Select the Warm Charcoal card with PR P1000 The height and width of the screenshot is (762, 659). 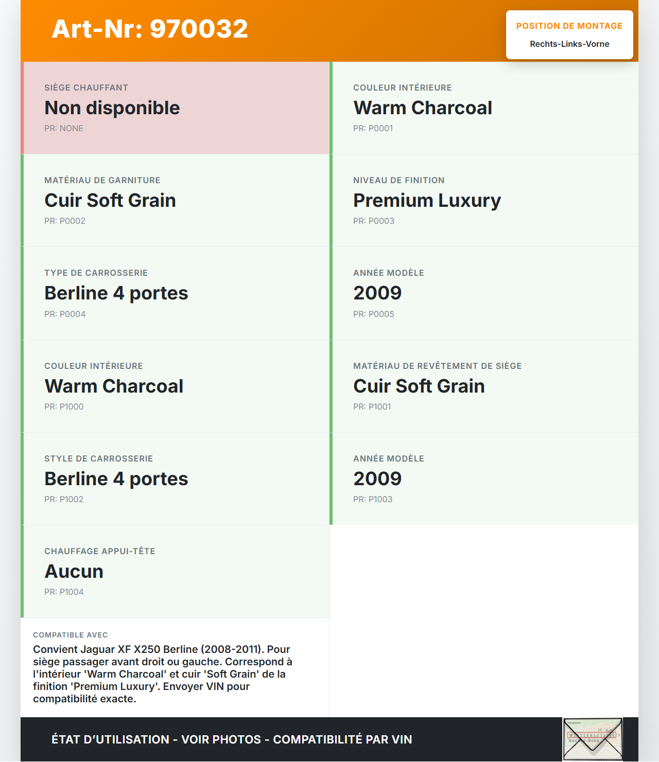pyautogui.click(x=175, y=386)
